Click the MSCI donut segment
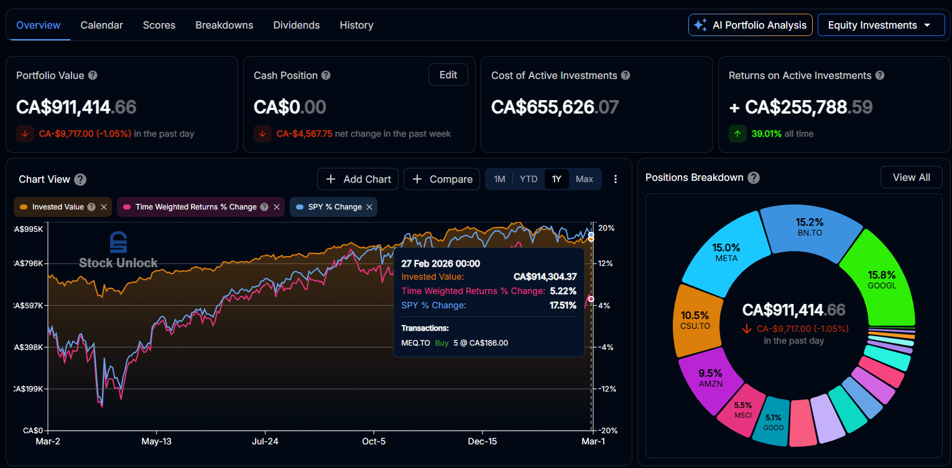 click(742, 410)
